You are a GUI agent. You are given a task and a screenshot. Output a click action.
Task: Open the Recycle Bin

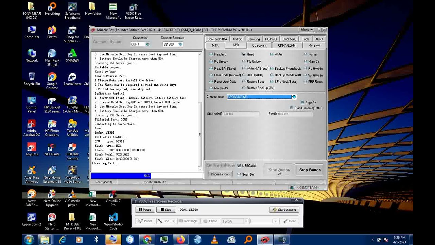click(32, 79)
